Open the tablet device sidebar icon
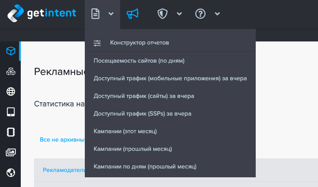This screenshot has height=187, width=318. (x=11, y=112)
